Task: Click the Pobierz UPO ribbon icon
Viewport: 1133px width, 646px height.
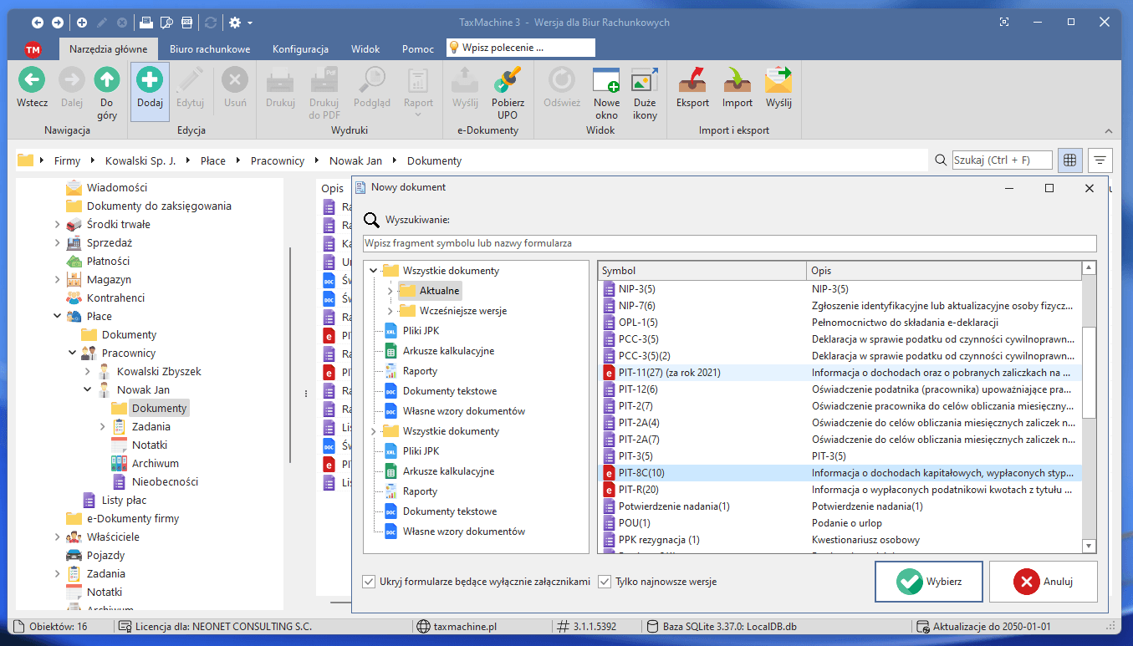Action: pos(507,80)
